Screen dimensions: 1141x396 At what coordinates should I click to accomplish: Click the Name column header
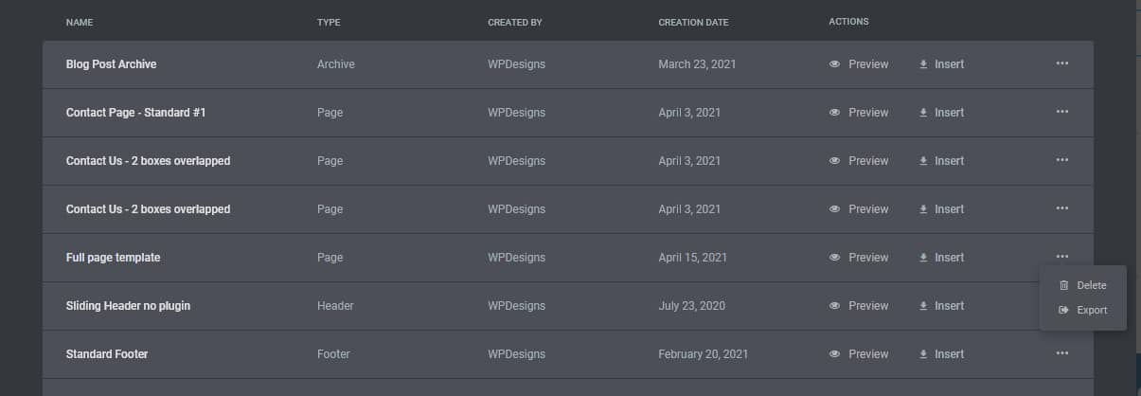tap(80, 22)
